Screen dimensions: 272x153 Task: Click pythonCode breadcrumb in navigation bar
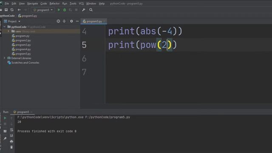tap(7, 16)
